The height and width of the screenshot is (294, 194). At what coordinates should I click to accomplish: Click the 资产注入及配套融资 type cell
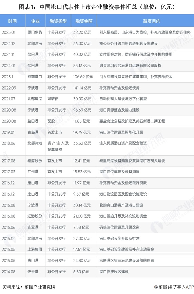point(58,146)
